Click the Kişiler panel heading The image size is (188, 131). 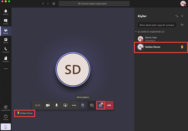(x=142, y=16)
